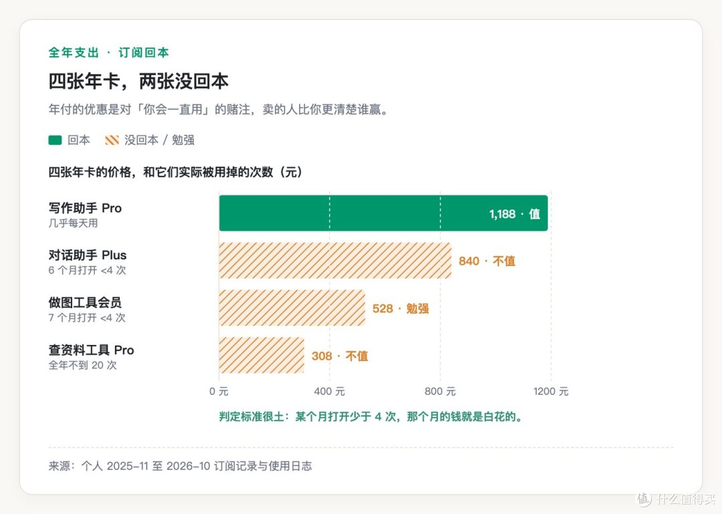Click the 全年不到 20 次 sublabel
The height and width of the screenshot is (514, 722).
click(x=83, y=365)
